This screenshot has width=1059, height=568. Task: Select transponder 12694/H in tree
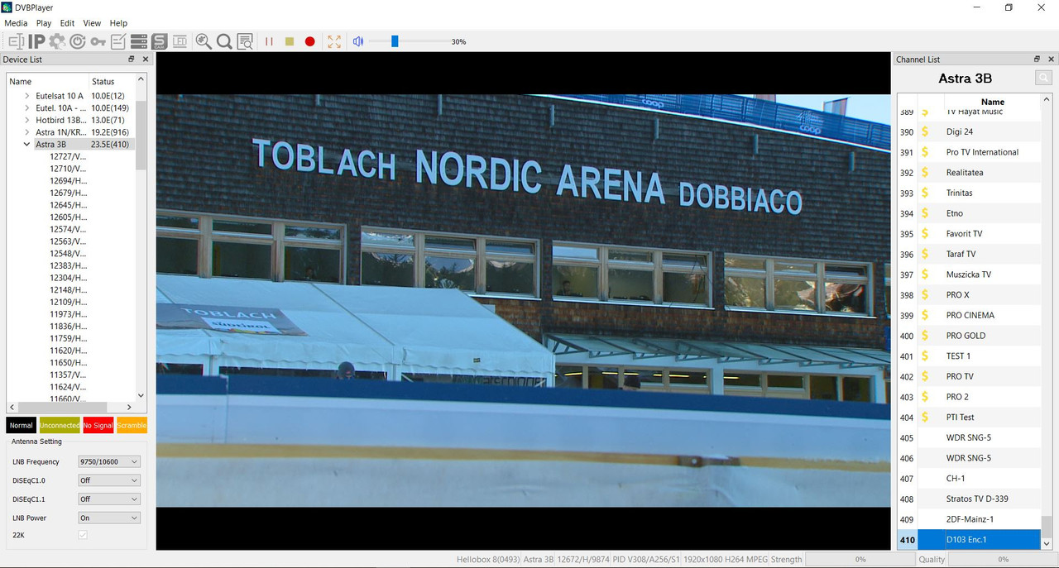[x=68, y=180]
